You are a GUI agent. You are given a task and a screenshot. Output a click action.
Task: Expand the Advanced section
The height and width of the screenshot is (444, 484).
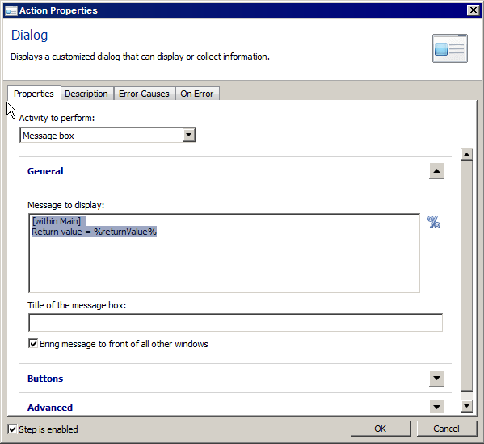pyautogui.click(x=436, y=407)
